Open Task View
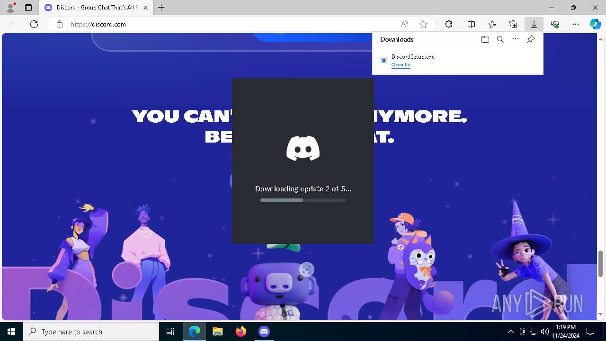Image resolution: width=606 pixels, height=341 pixels. 170,332
